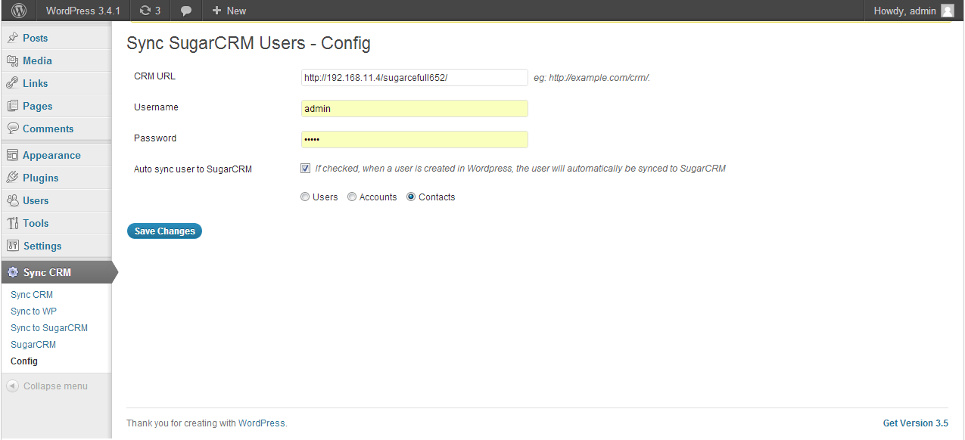Viewport: 965px width, 440px height.
Task: Click the WordPress 3.4.1 site name
Action: [82, 11]
